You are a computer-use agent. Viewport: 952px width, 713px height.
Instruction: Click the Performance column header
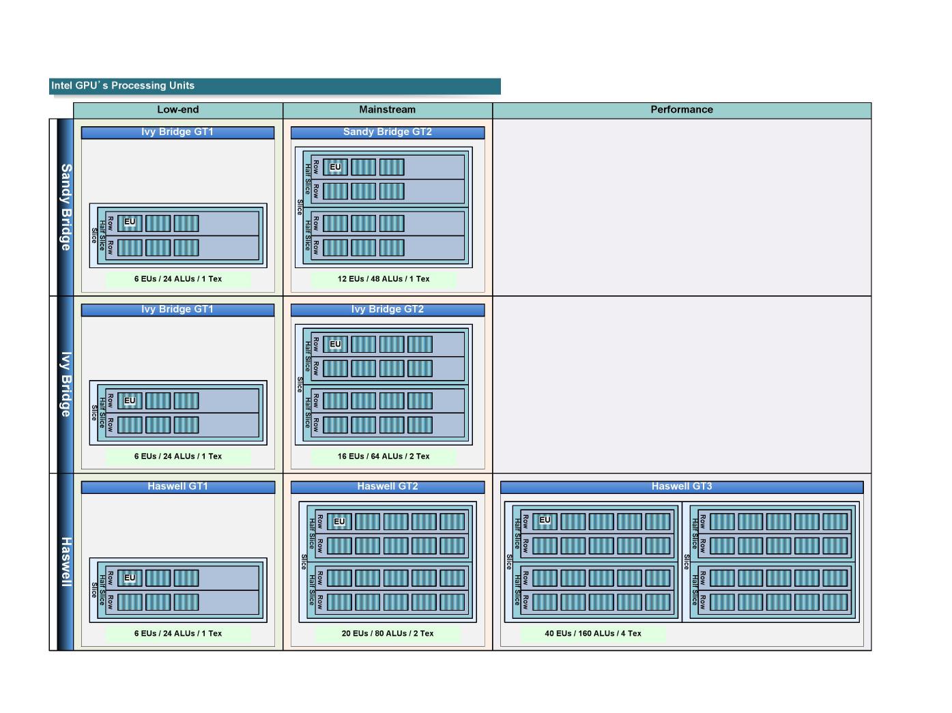click(682, 110)
